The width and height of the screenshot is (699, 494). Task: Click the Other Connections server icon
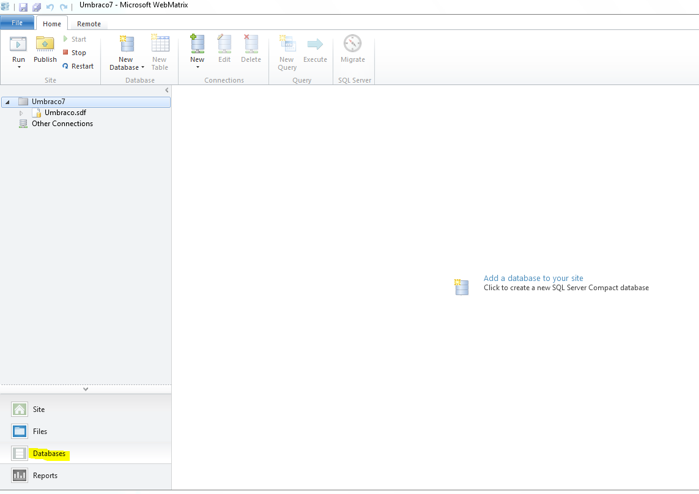pyautogui.click(x=23, y=124)
